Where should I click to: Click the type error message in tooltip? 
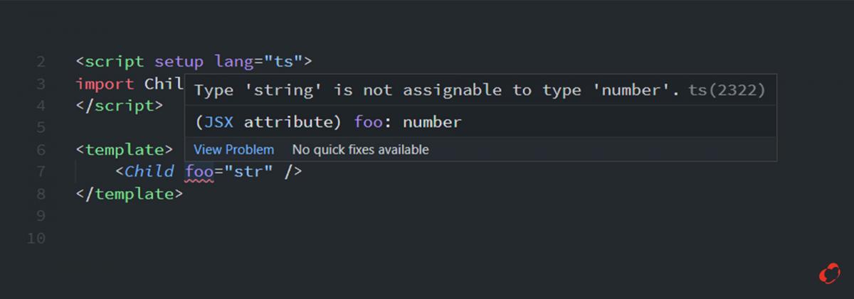pos(437,90)
